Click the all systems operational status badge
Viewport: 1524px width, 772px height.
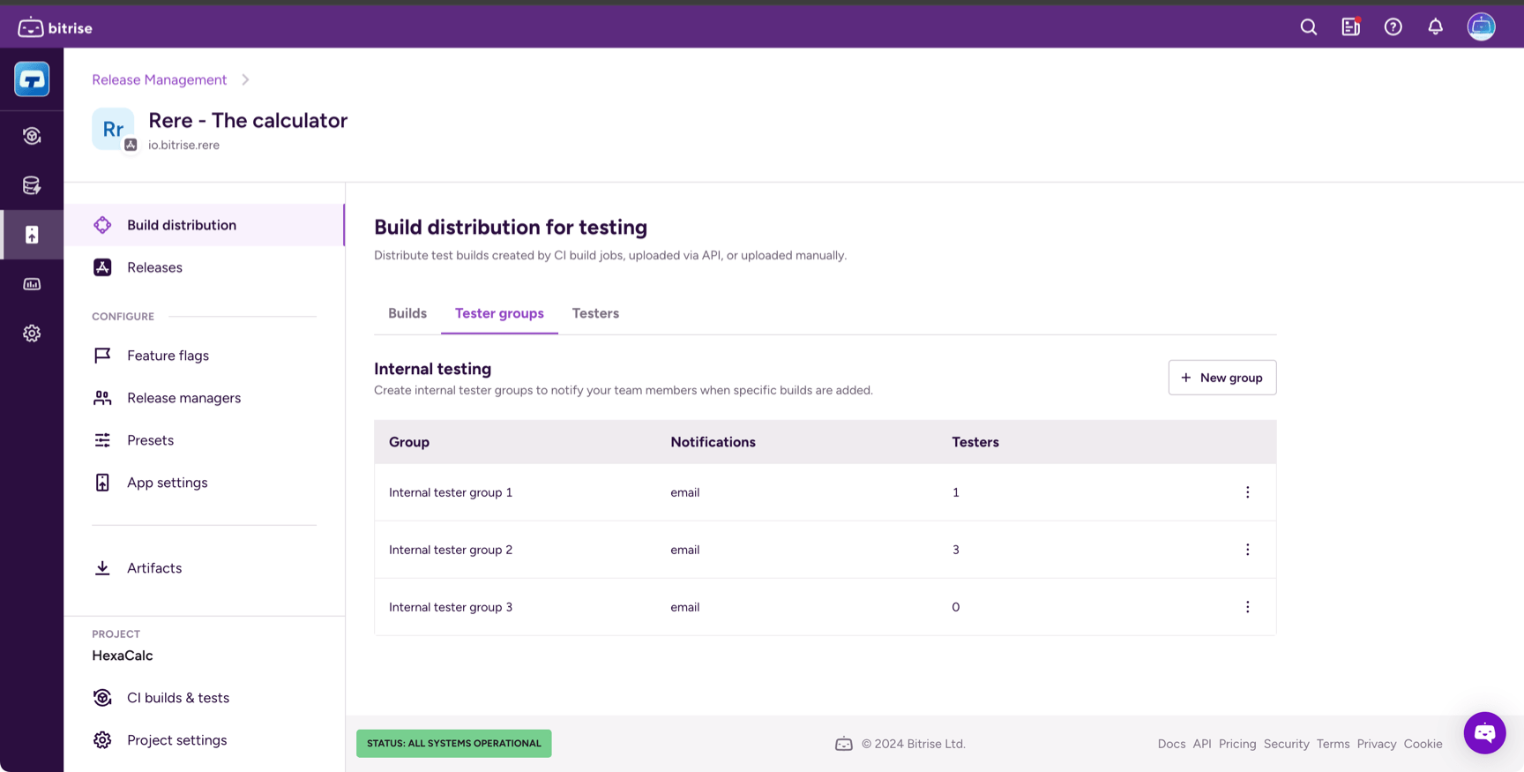point(453,744)
